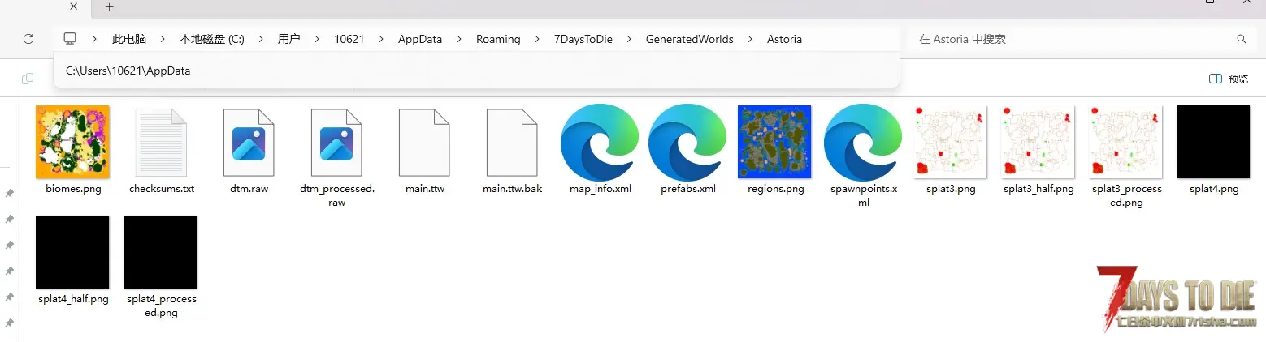The image size is (1266, 342).
Task: Select the main.ttw.bak file icon
Action: pos(512,142)
